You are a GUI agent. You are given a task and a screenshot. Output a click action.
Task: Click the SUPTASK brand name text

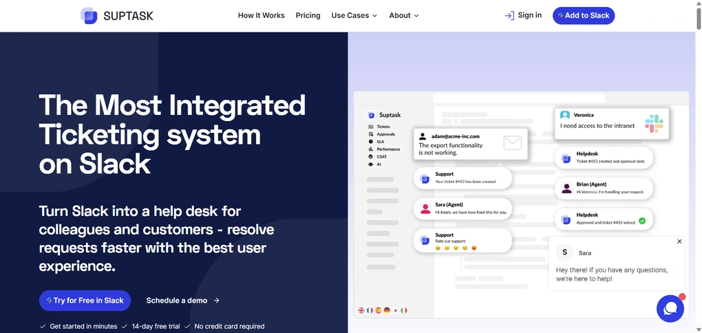coord(128,16)
